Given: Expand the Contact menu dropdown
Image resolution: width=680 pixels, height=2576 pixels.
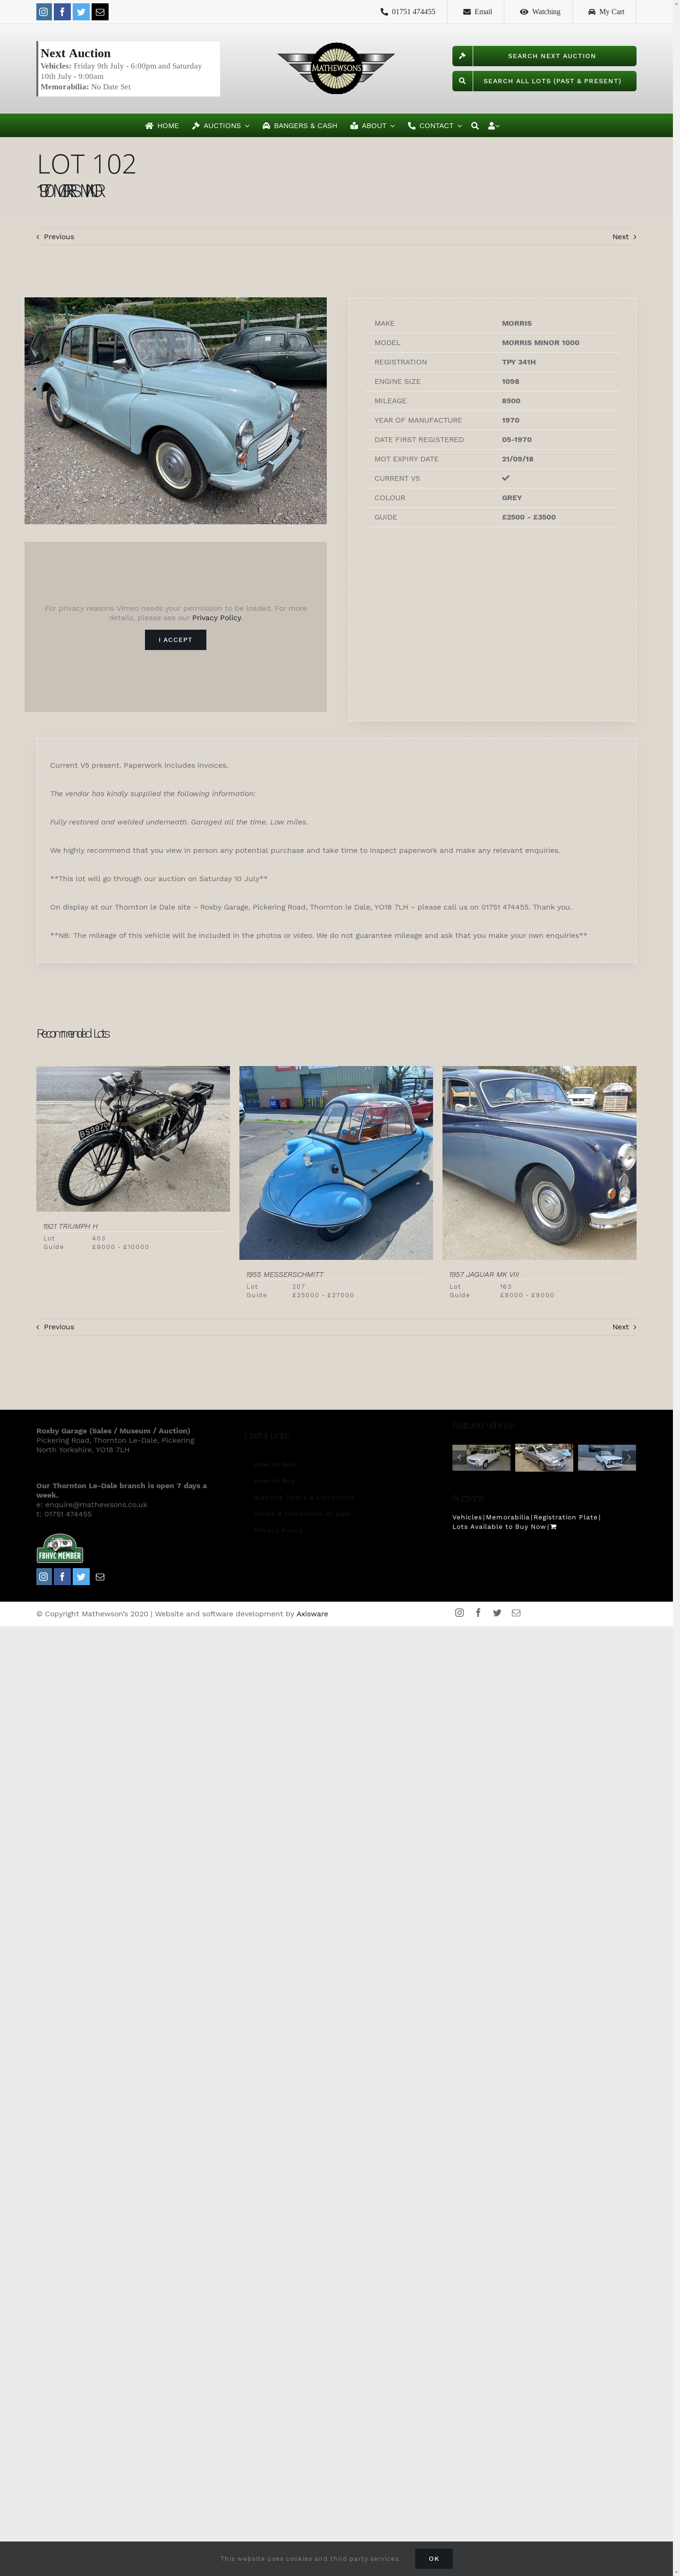Looking at the screenshot, I should pyautogui.click(x=434, y=126).
